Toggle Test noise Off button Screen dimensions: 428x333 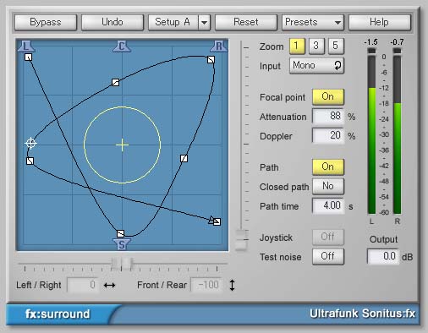click(328, 256)
